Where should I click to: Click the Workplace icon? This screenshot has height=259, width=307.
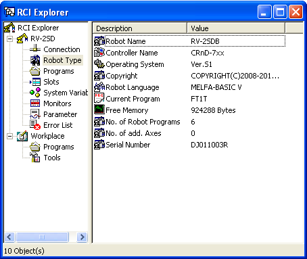22,136
